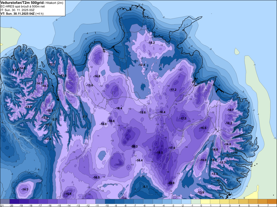Click the -20.3 temperature reading
Image resolution: width=277 pixels, height=207 pixels.
coord(134,146)
